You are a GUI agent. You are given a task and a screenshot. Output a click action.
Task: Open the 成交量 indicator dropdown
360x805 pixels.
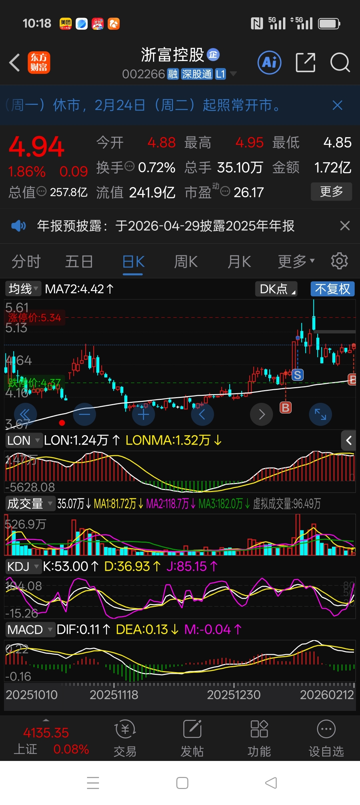(x=30, y=503)
